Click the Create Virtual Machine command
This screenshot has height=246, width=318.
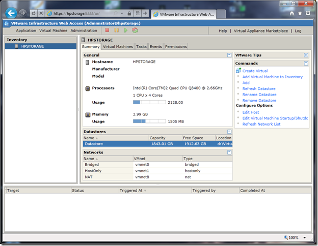[255, 71]
